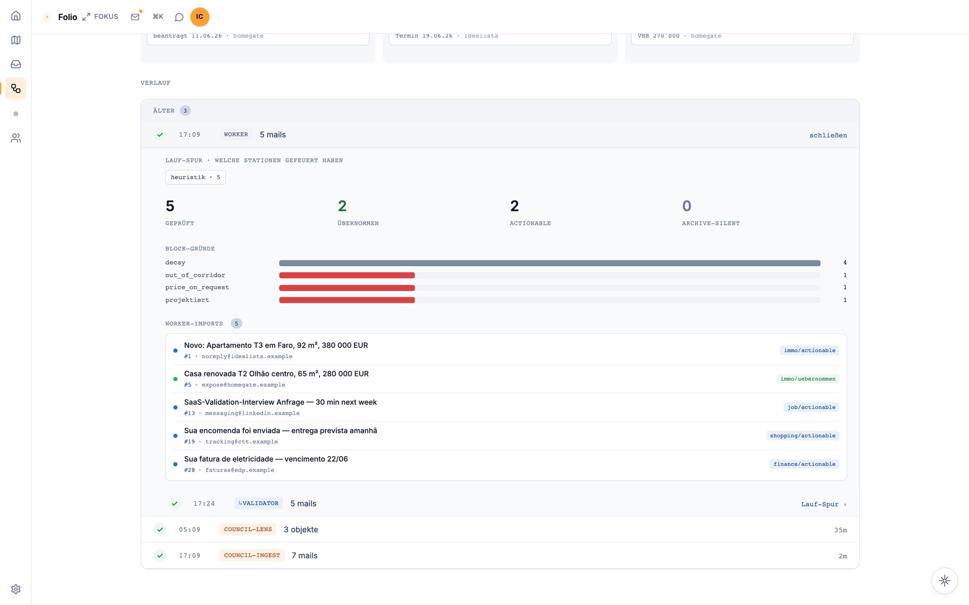Click the decay block-reason bar
969x605 pixels.
coord(550,263)
